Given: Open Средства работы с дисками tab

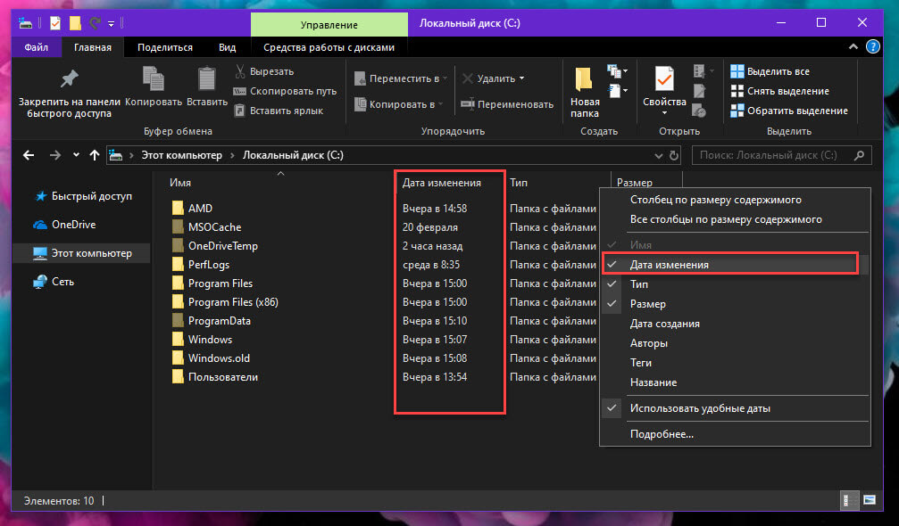Looking at the screenshot, I should coord(329,47).
